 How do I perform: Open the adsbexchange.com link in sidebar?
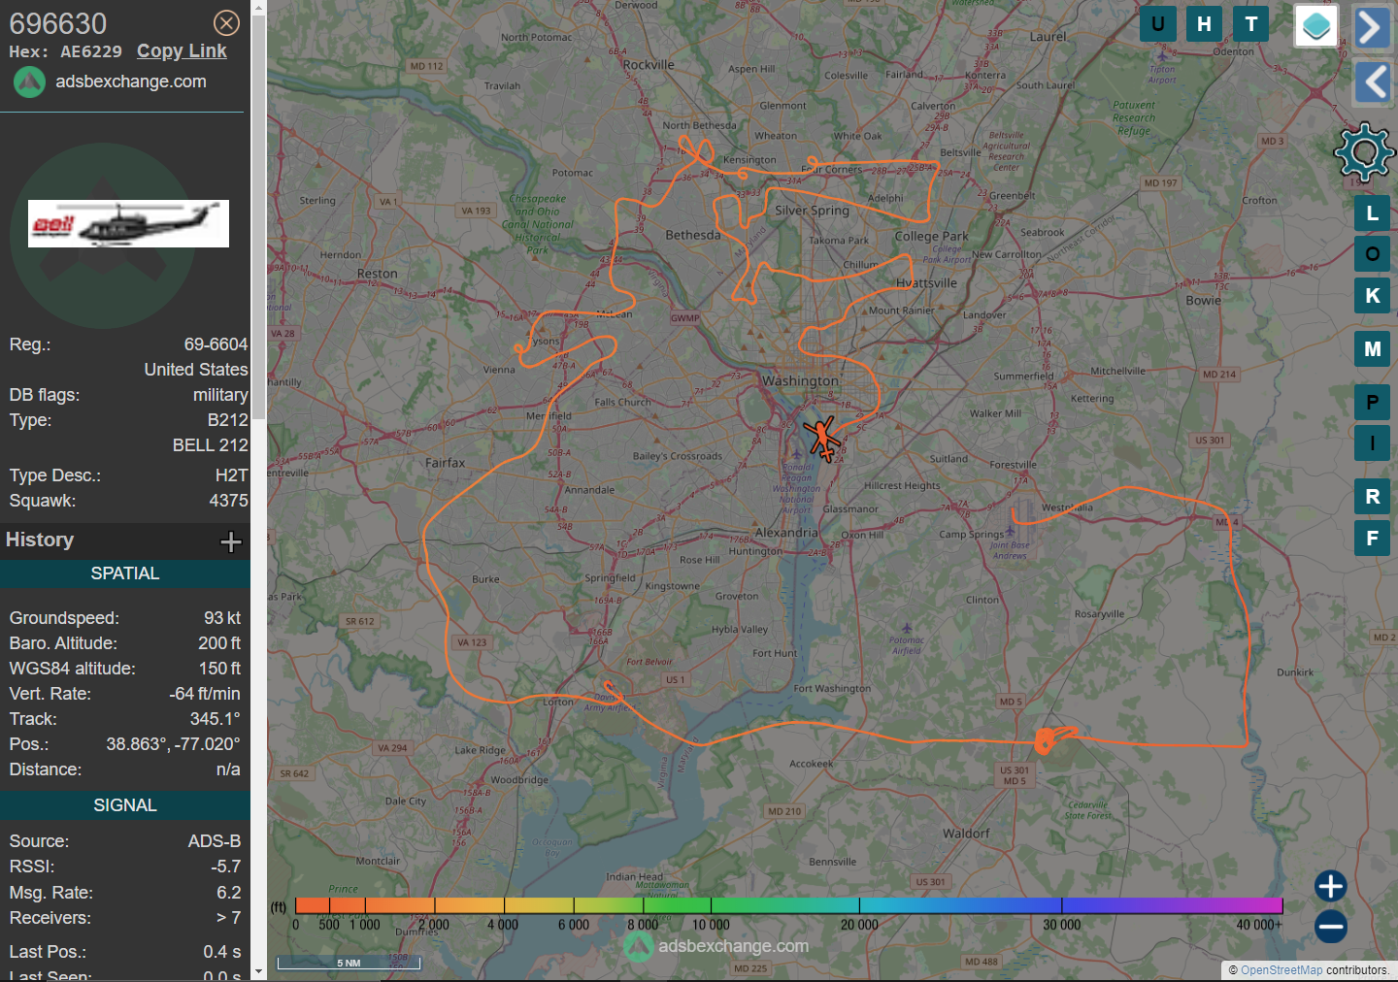click(131, 82)
